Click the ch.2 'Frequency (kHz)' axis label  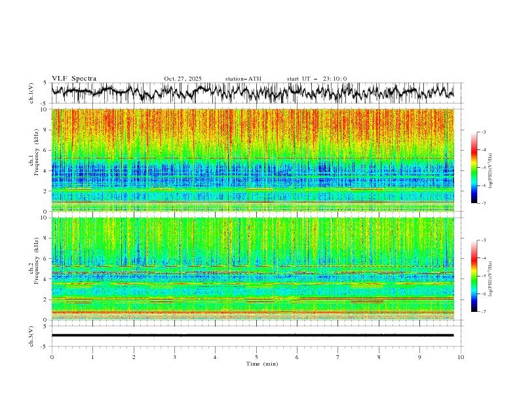(x=36, y=261)
